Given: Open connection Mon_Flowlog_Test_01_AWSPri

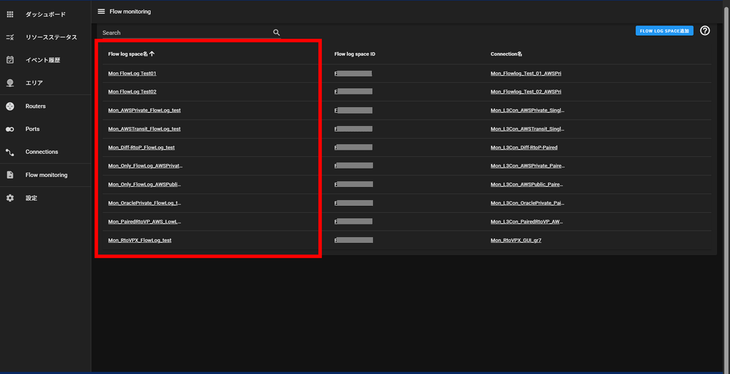Looking at the screenshot, I should coord(526,74).
